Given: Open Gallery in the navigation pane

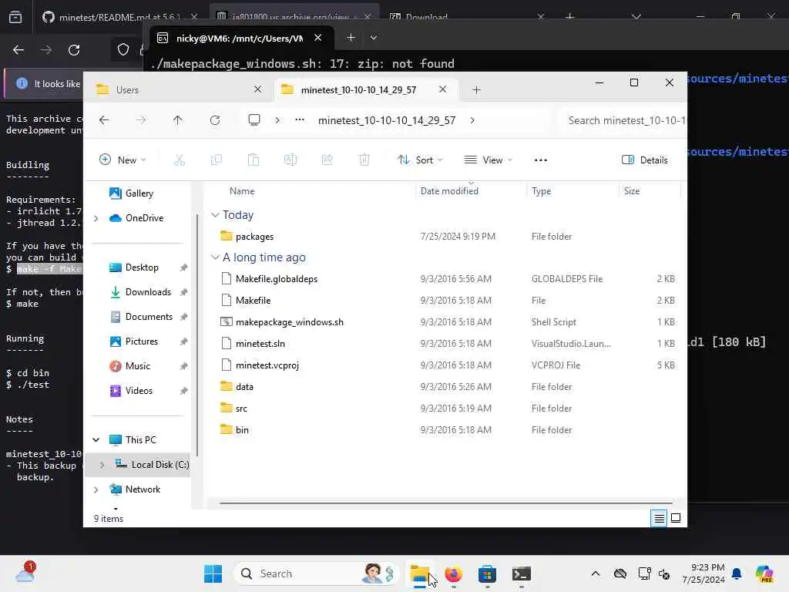Looking at the screenshot, I should [x=140, y=193].
